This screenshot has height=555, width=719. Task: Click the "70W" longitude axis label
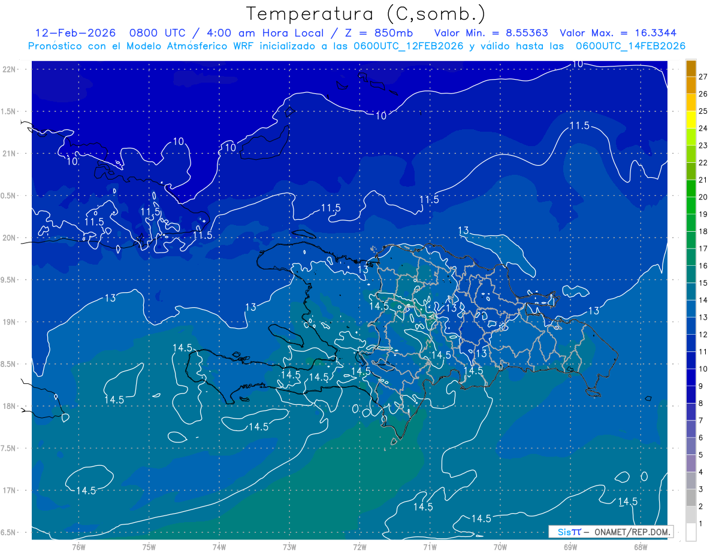coord(500,547)
